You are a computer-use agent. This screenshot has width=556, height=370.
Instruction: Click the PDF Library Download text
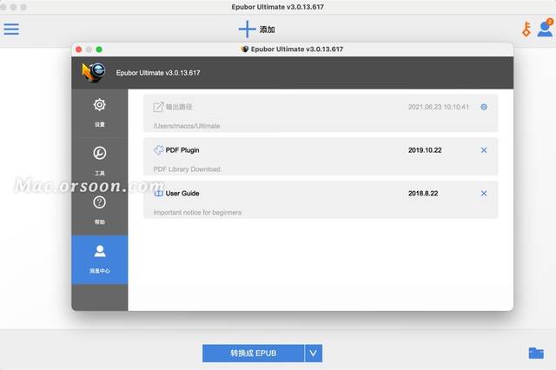[187, 169]
